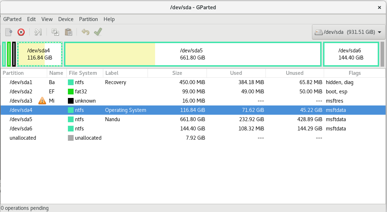
Task: Select the /dev/sda1 Recovery partition row
Action: click(193, 82)
